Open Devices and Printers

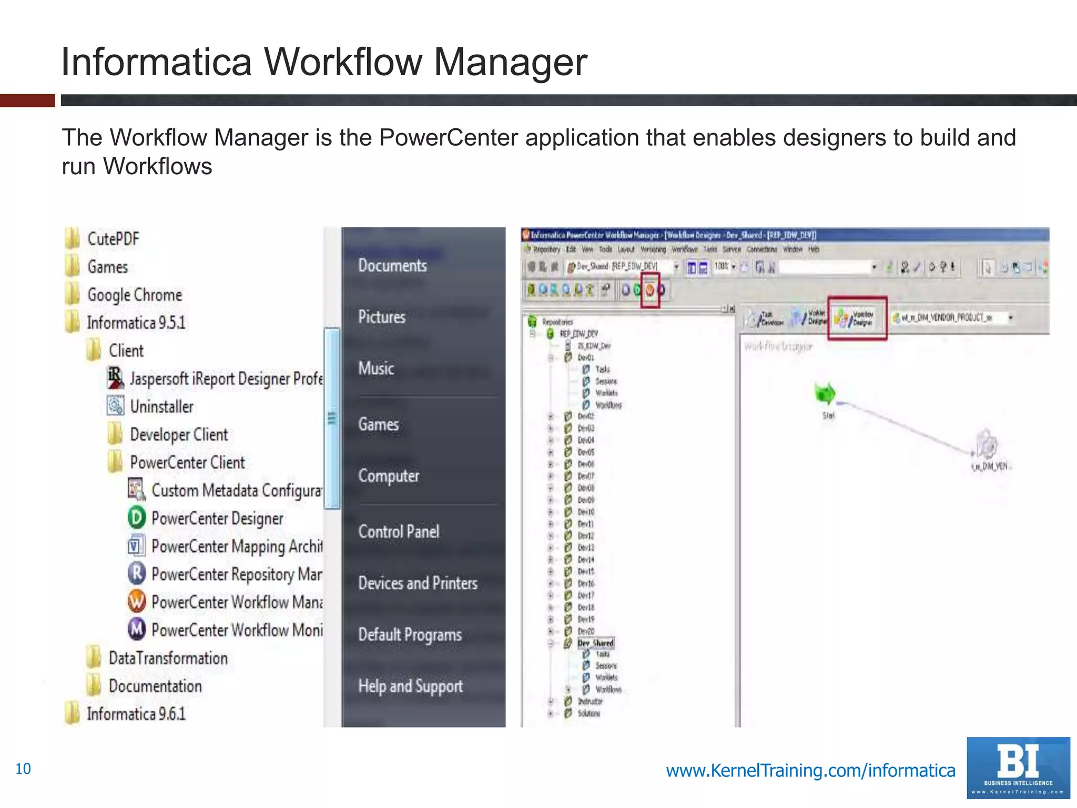pos(418,583)
